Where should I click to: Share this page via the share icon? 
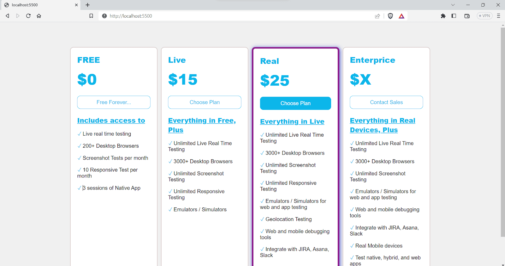pyautogui.click(x=377, y=16)
